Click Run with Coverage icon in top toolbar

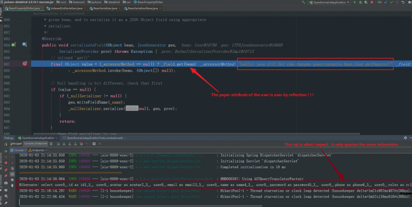coord(366,2)
